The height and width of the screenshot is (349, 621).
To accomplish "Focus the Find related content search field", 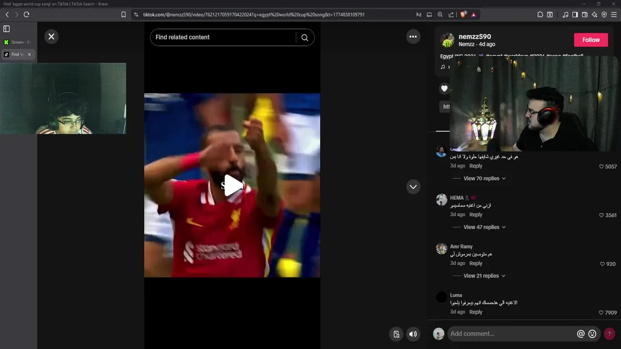I will pyautogui.click(x=224, y=37).
